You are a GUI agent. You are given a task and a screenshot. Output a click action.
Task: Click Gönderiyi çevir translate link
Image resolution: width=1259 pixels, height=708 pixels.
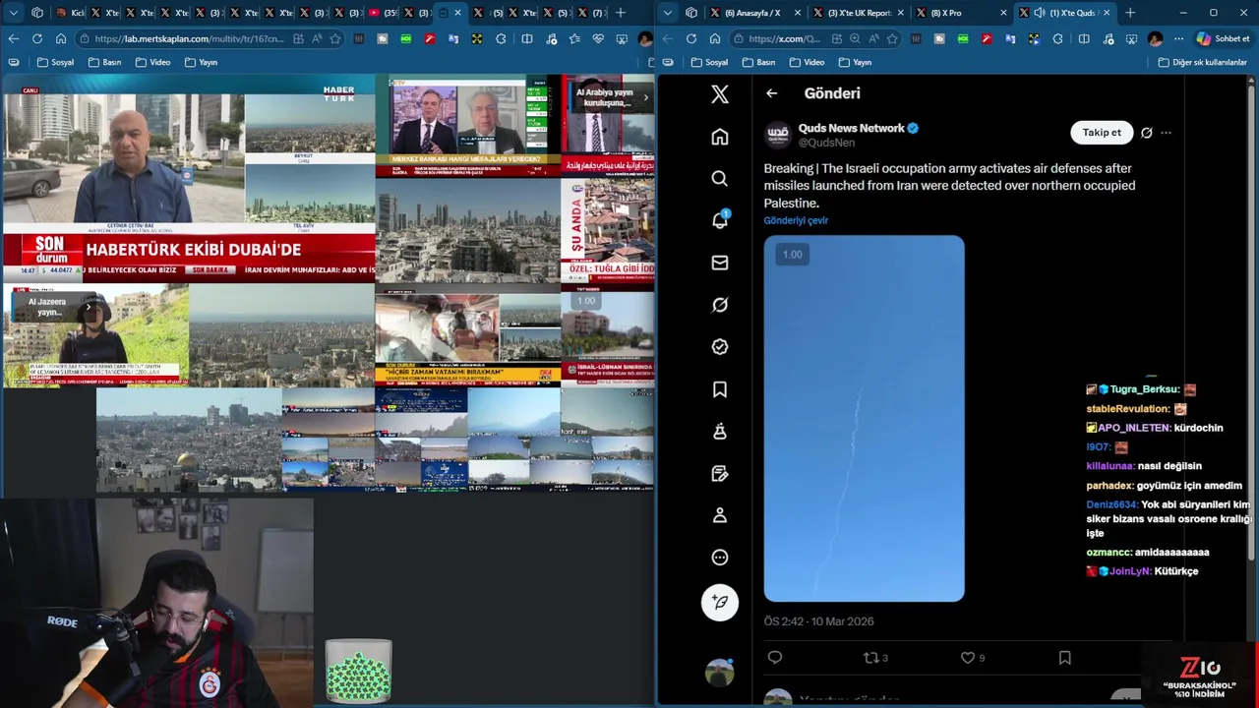click(796, 220)
